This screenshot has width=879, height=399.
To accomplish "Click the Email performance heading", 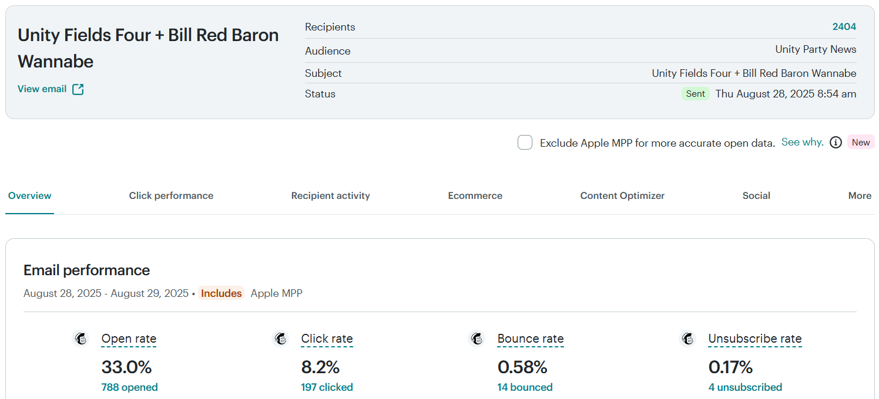I will (x=86, y=270).
